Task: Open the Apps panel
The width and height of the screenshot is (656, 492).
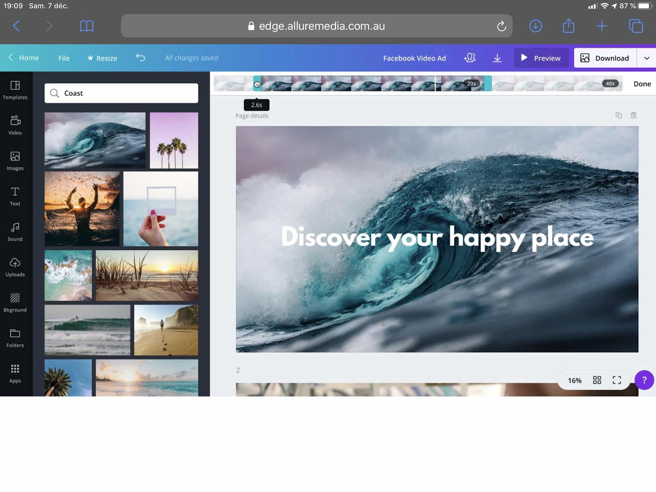Action: 15,374
